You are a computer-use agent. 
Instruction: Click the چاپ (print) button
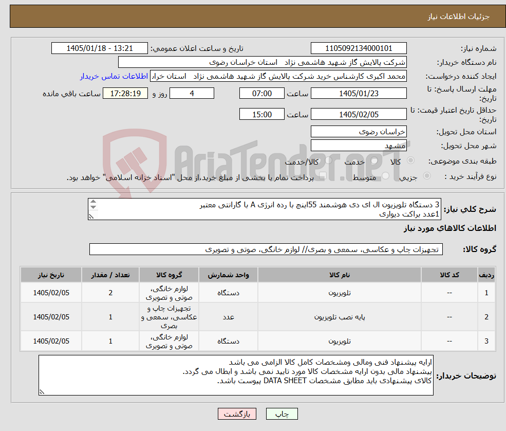coord(282,414)
